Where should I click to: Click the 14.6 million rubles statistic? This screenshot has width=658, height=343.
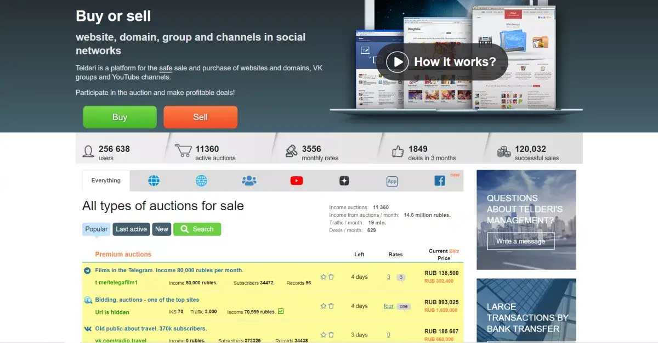click(x=427, y=215)
